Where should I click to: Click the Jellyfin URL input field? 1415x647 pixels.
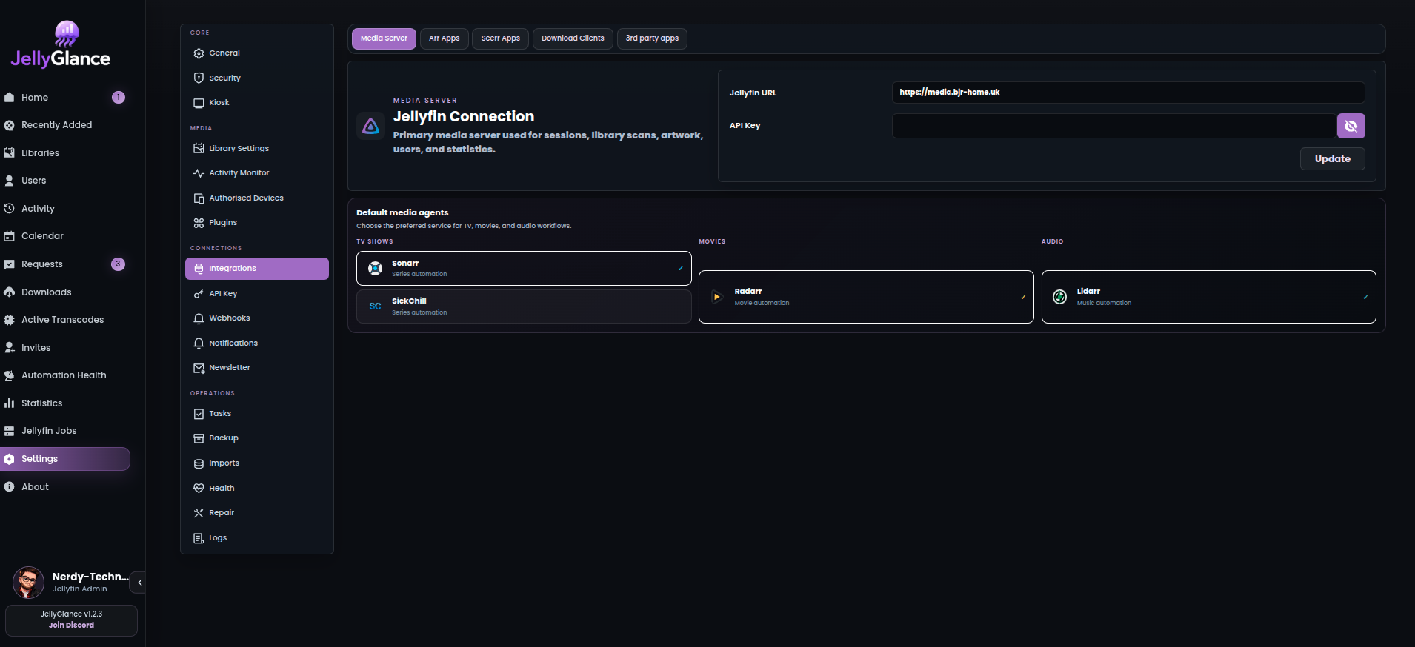1128,93
